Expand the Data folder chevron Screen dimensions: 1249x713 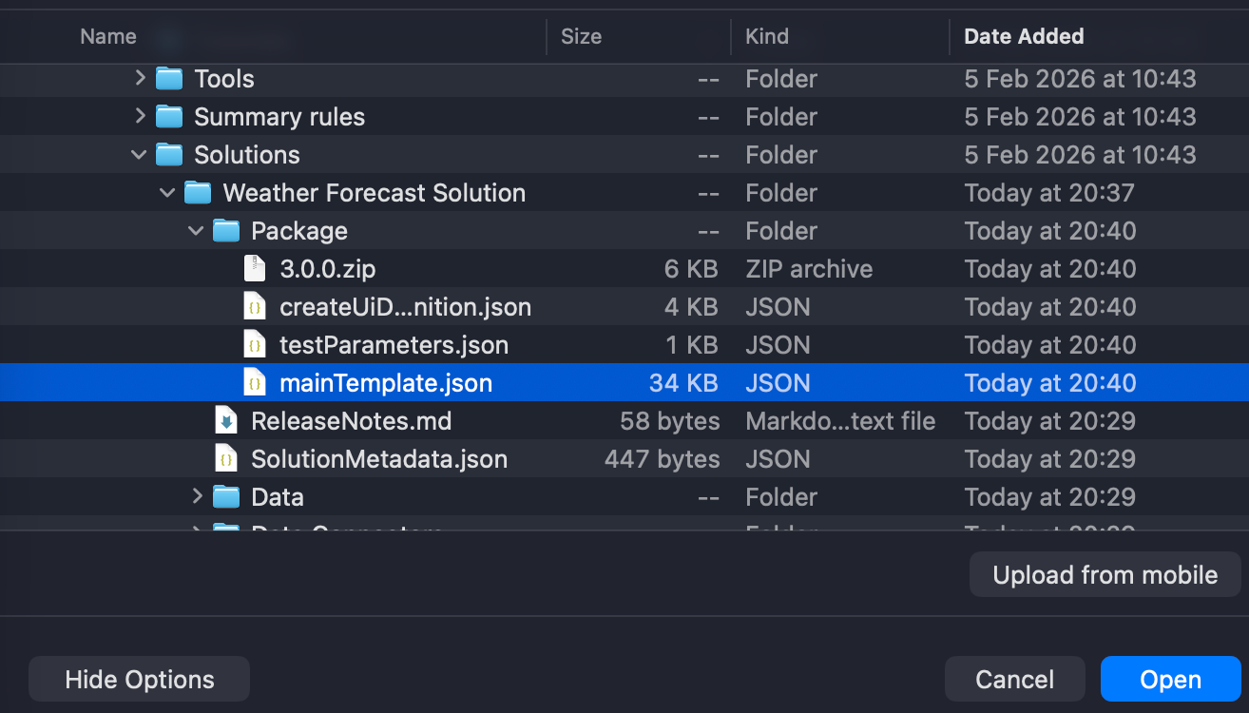click(197, 497)
